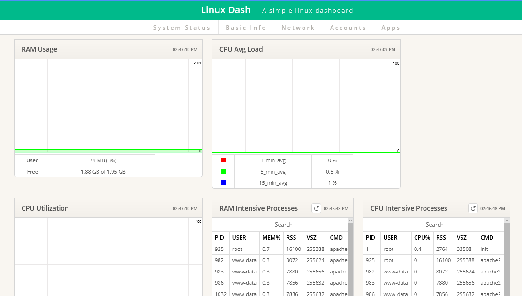Toggle the red 1_min_avg legend square
Screen dimensions: 522x296
[x=222, y=160]
